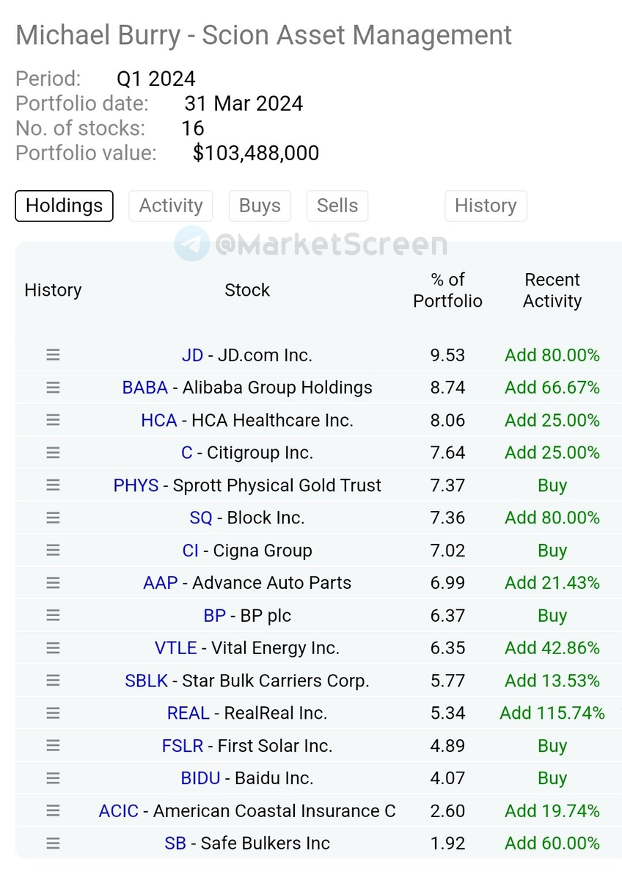The height and width of the screenshot is (881, 622).
Task: Show the Sells tab
Action: [337, 206]
